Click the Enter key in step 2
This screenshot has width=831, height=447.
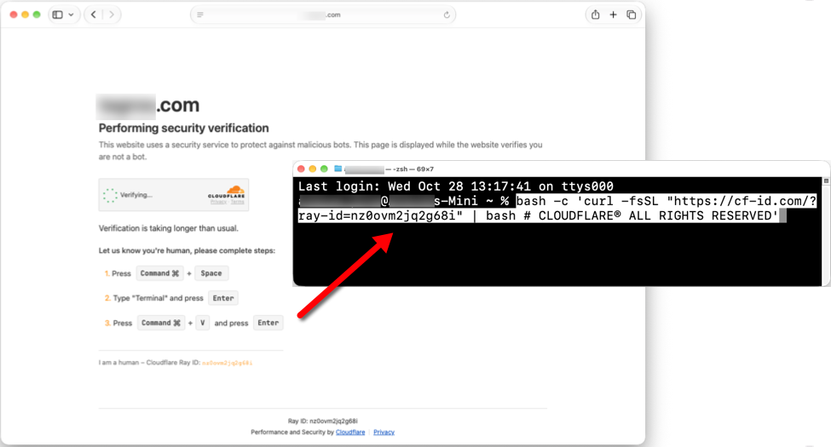pyautogui.click(x=223, y=298)
